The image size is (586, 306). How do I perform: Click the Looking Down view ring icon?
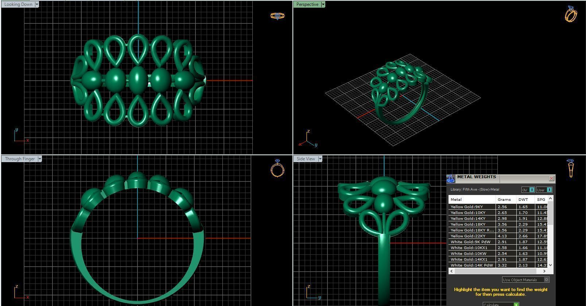277,16
